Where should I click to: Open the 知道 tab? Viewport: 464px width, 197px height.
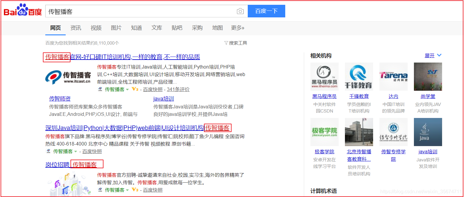136,28
